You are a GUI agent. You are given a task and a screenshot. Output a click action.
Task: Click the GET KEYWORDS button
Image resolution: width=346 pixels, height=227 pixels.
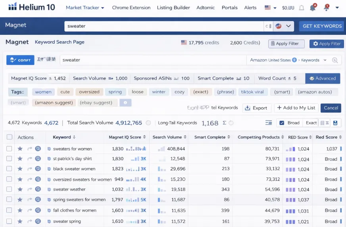point(322,26)
